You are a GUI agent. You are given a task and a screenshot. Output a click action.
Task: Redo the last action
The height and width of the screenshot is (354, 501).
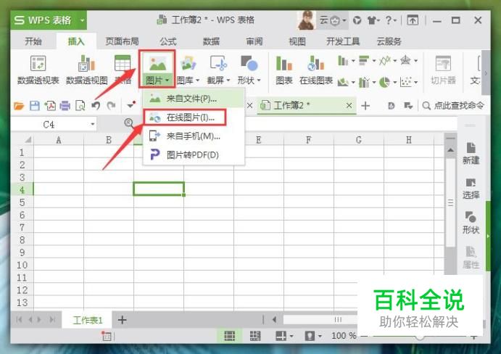click(111, 105)
